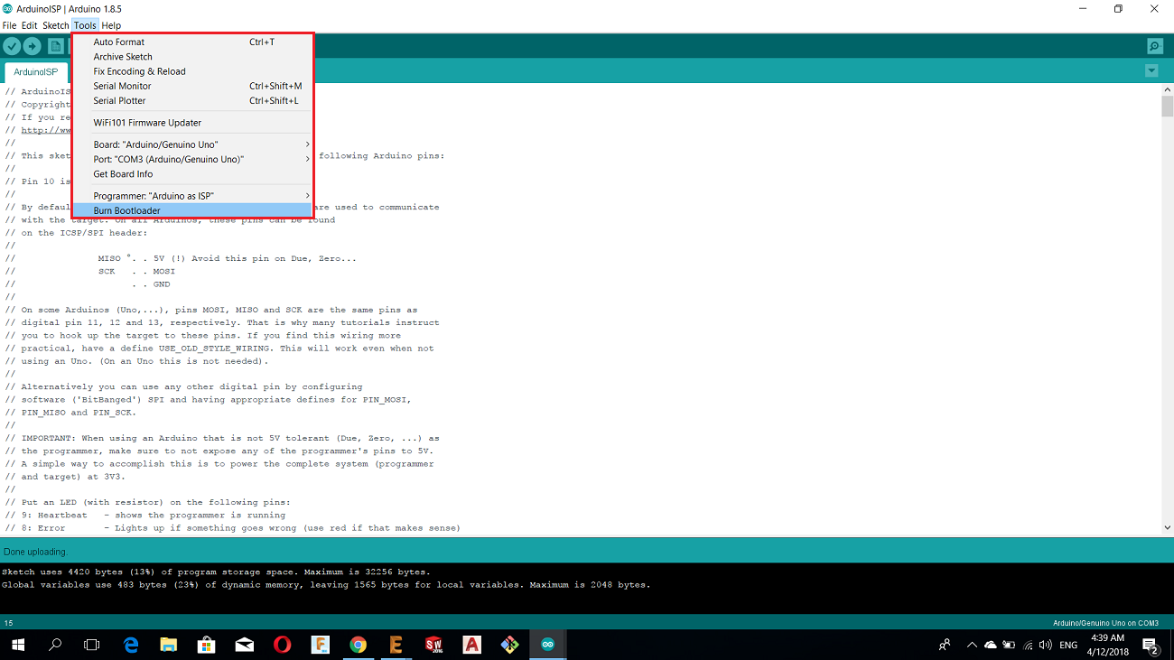This screenshot has height=660, width=1174.
Task: Click the Upload arrow toolbar icon
Action: pos(33,46)
